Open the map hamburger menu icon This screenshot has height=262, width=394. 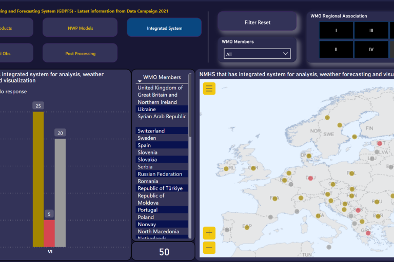[209, 89]
